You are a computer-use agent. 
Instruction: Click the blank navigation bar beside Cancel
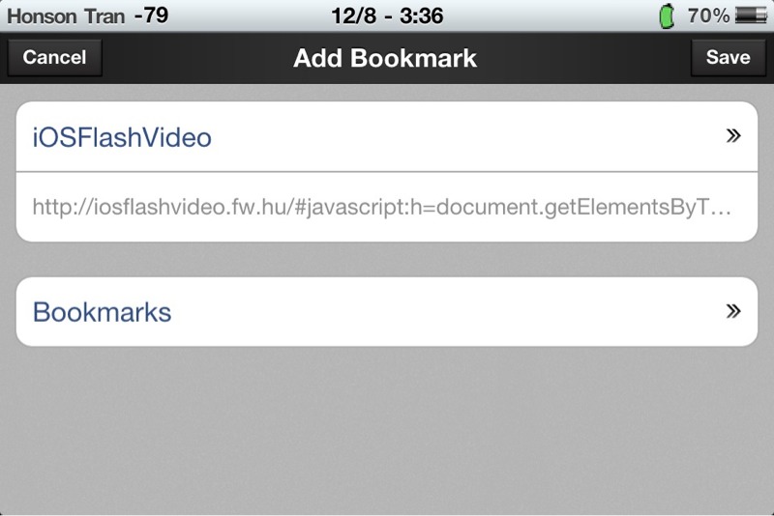click(197, 58)
